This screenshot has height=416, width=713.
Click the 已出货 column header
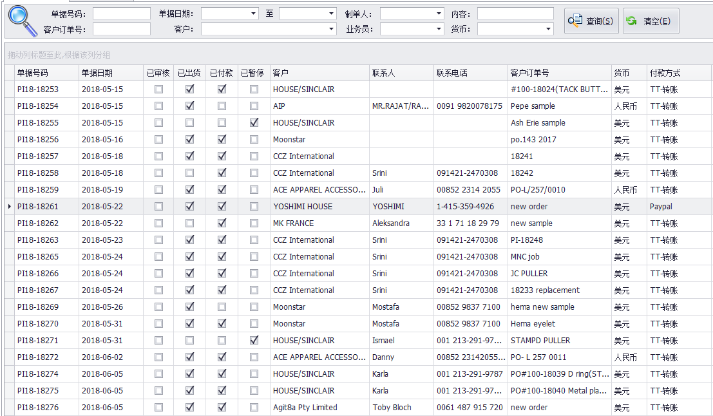189,73
